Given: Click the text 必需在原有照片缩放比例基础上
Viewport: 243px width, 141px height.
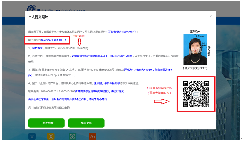Looking at the screenshot, I should tap(90, 56).
